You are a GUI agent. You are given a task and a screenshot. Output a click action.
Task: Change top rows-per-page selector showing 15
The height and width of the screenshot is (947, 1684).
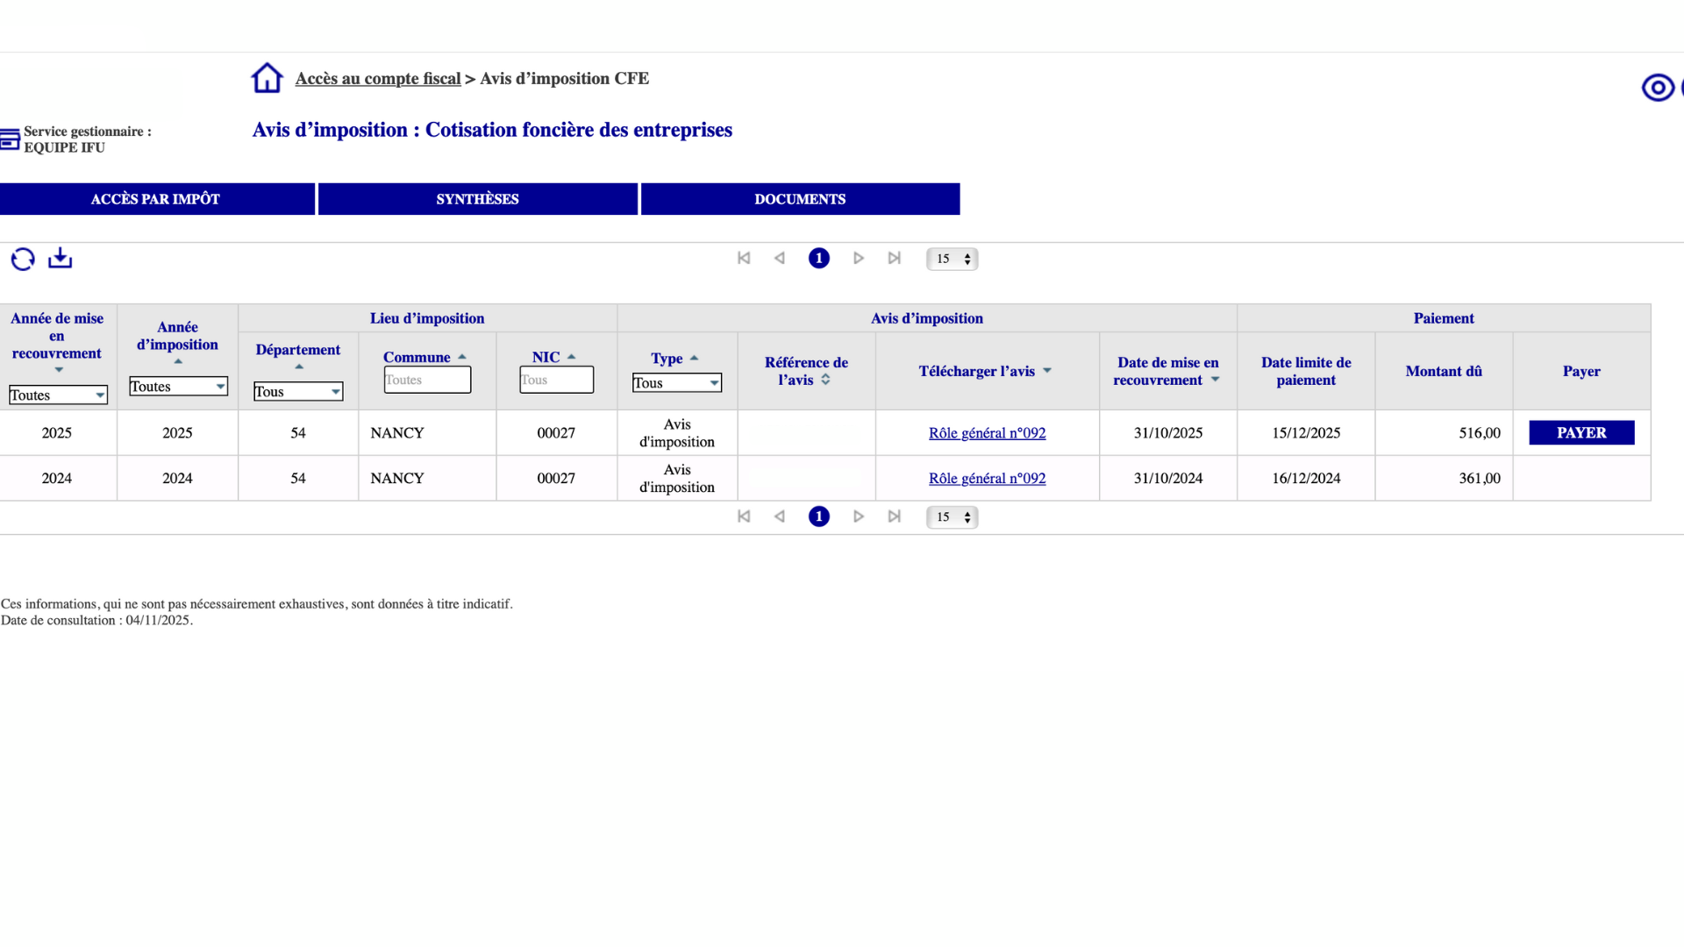click(952, 259)
